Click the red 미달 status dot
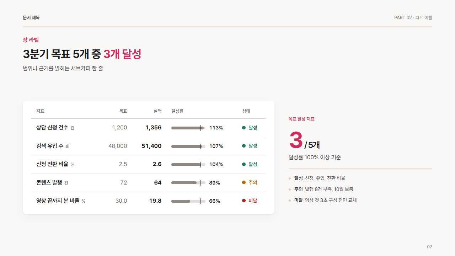The image size is (455, 256). tap(244, 201)
